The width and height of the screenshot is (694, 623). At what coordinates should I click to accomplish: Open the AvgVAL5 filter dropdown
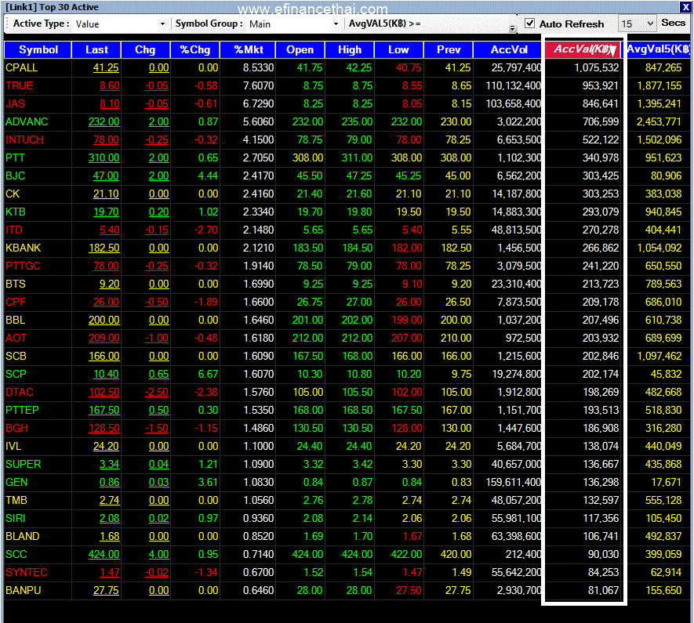pos(512,28)
